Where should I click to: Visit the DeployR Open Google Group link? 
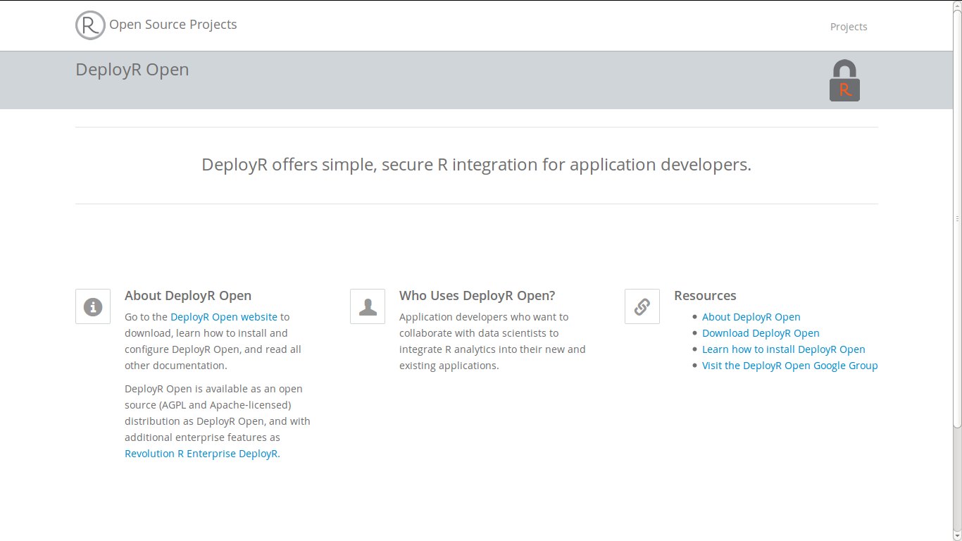789,366
